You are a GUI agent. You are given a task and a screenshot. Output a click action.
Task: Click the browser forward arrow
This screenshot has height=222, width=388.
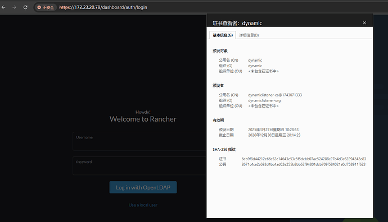click(14, 7)
